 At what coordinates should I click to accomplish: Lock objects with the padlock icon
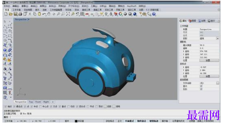point(111,14)
